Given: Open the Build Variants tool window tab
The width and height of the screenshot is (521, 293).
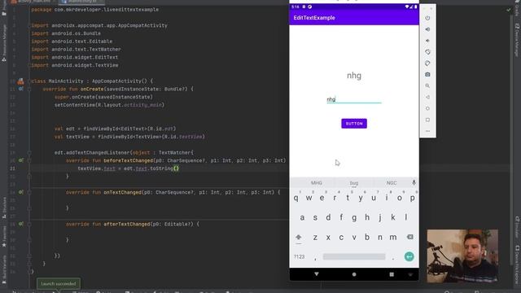Looking at the screenshot, I should [4, 269].
